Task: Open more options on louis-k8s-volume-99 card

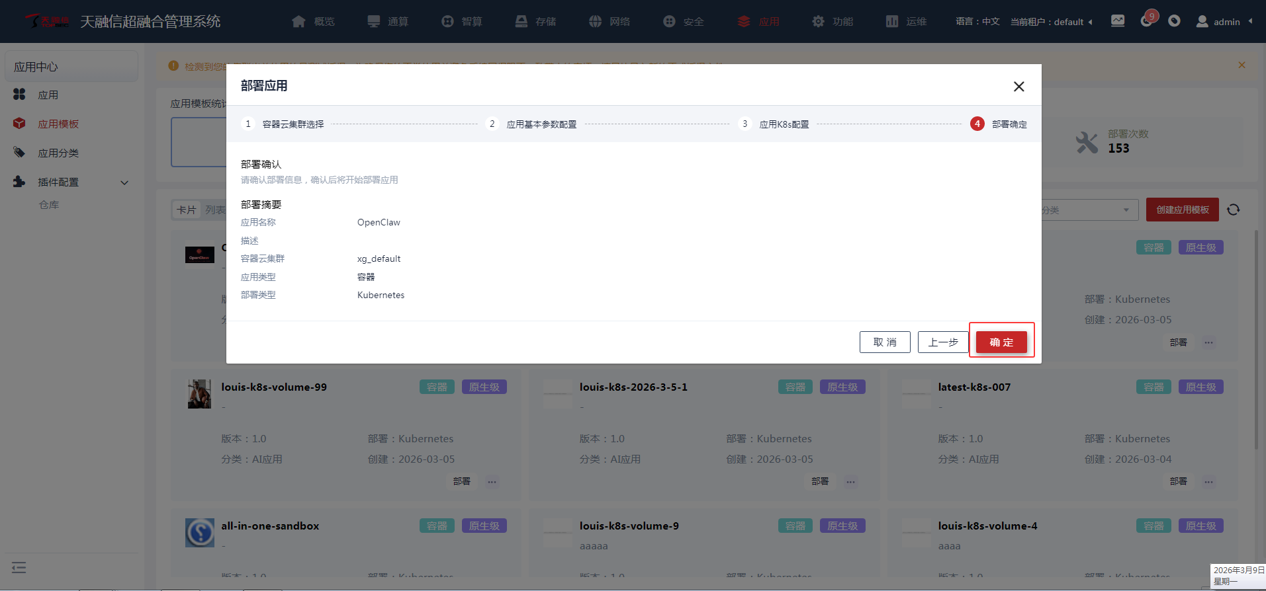Action: 492,482
